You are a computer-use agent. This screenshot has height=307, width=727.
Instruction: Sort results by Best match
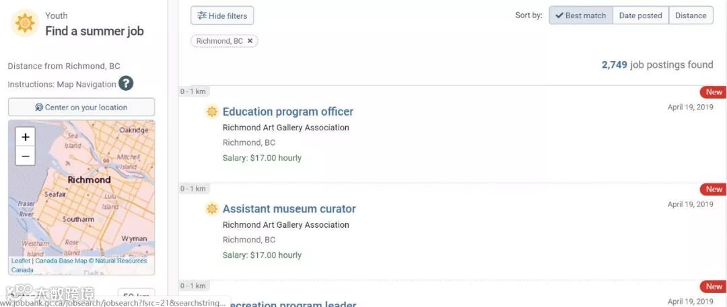(581, 15)
